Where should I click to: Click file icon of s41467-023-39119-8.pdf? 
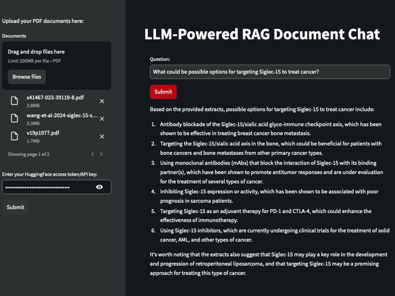click(x=14, y=100)
